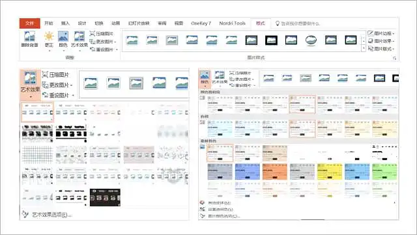Screen dimensions: 417x235
Task: Open the OneKey 7 tab
Action: 201,23
